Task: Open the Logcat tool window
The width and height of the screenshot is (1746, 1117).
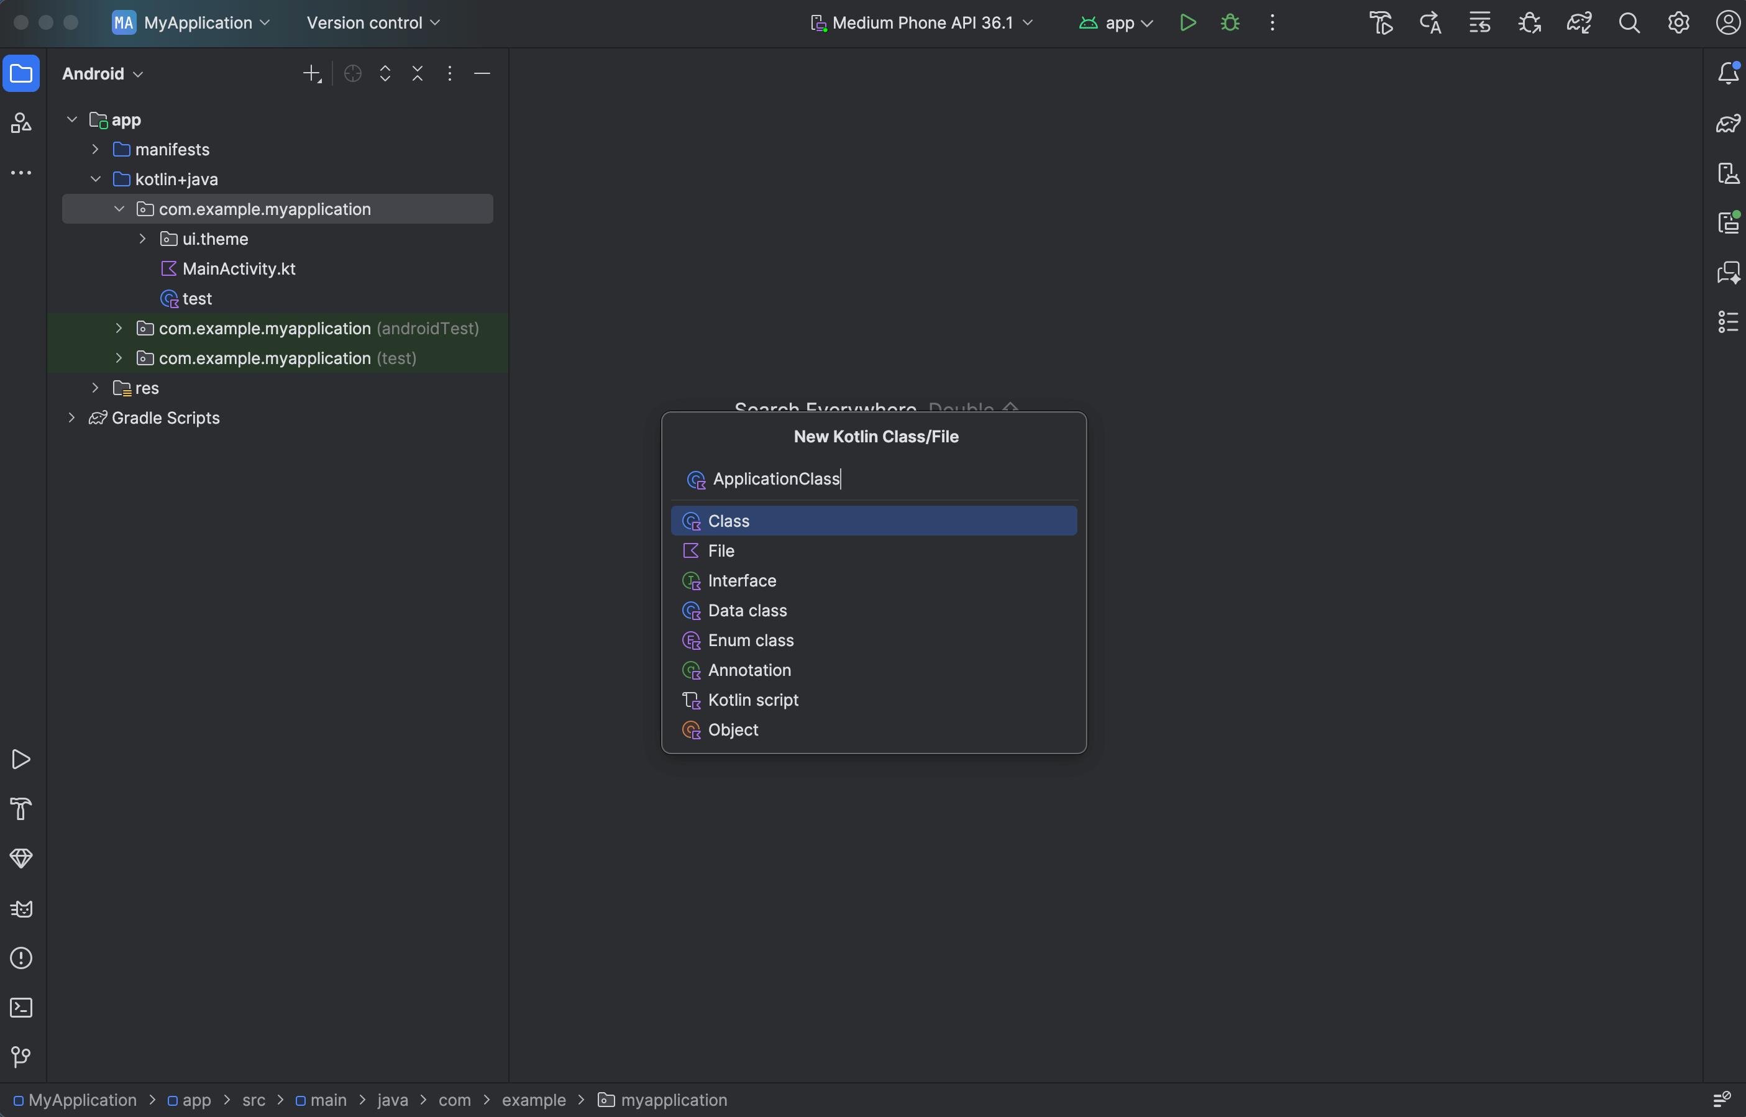Action: [x=21, y=909]
